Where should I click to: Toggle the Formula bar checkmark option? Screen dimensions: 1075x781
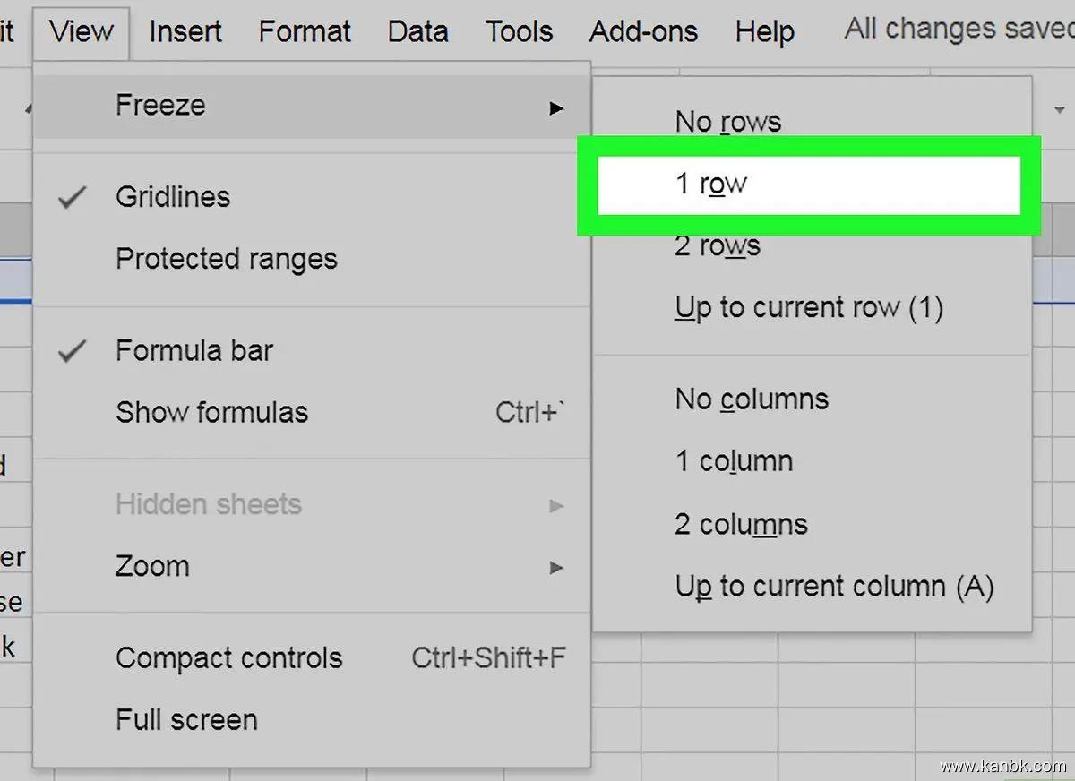[x=193, y=350]
